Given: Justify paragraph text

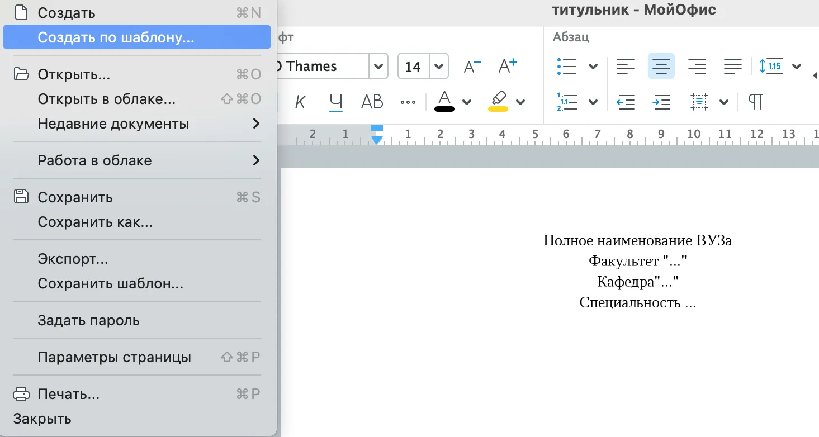Looking at the screenshot, I should tap(732, 66).
